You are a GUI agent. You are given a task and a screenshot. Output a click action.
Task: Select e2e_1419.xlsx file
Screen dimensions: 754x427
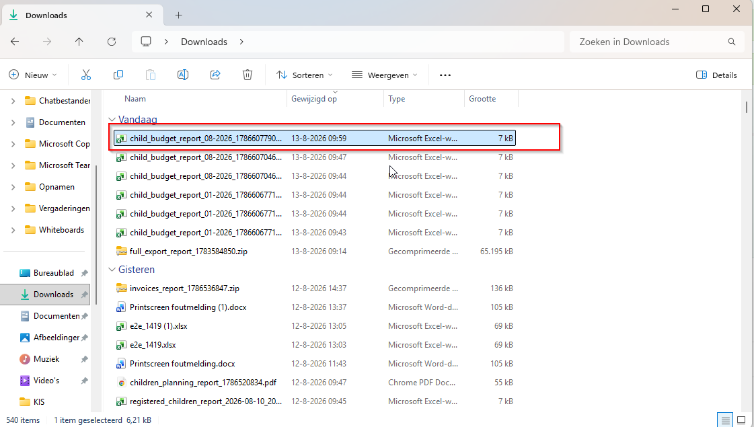coord(315,345)
